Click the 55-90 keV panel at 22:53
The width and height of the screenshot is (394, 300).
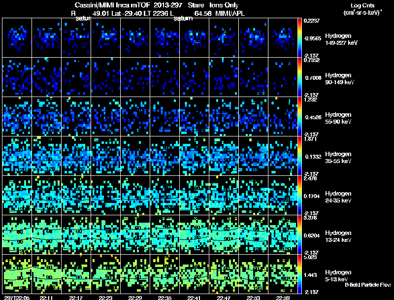click(254, 116)
